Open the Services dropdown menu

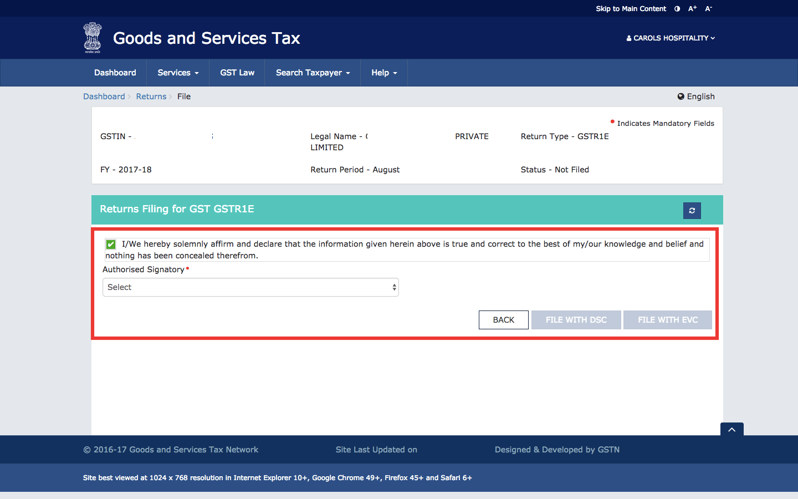[177, 73]
